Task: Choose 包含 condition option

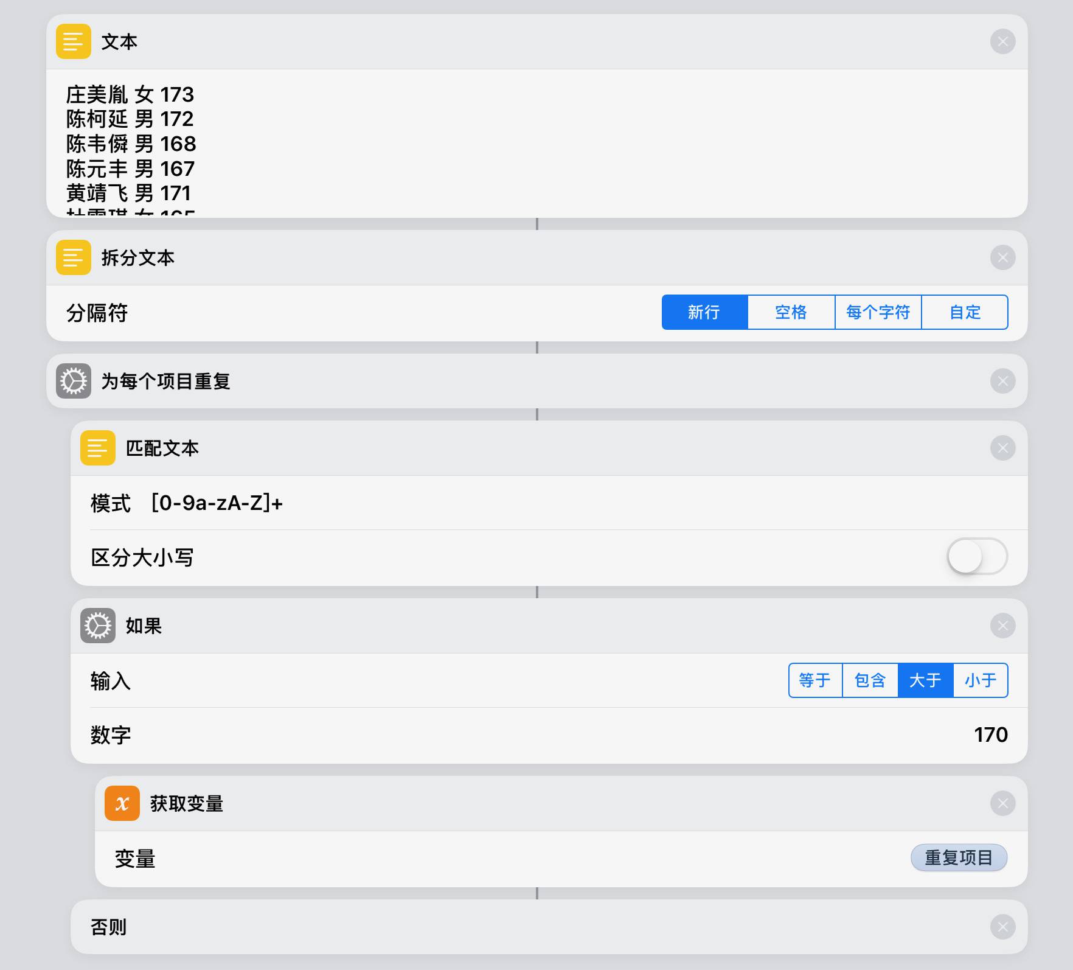Action: pos(870,680)
